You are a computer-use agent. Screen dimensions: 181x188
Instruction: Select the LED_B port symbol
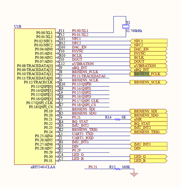(148, 161)
